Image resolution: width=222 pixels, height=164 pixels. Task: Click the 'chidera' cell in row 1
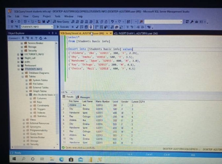coord(75,105)
